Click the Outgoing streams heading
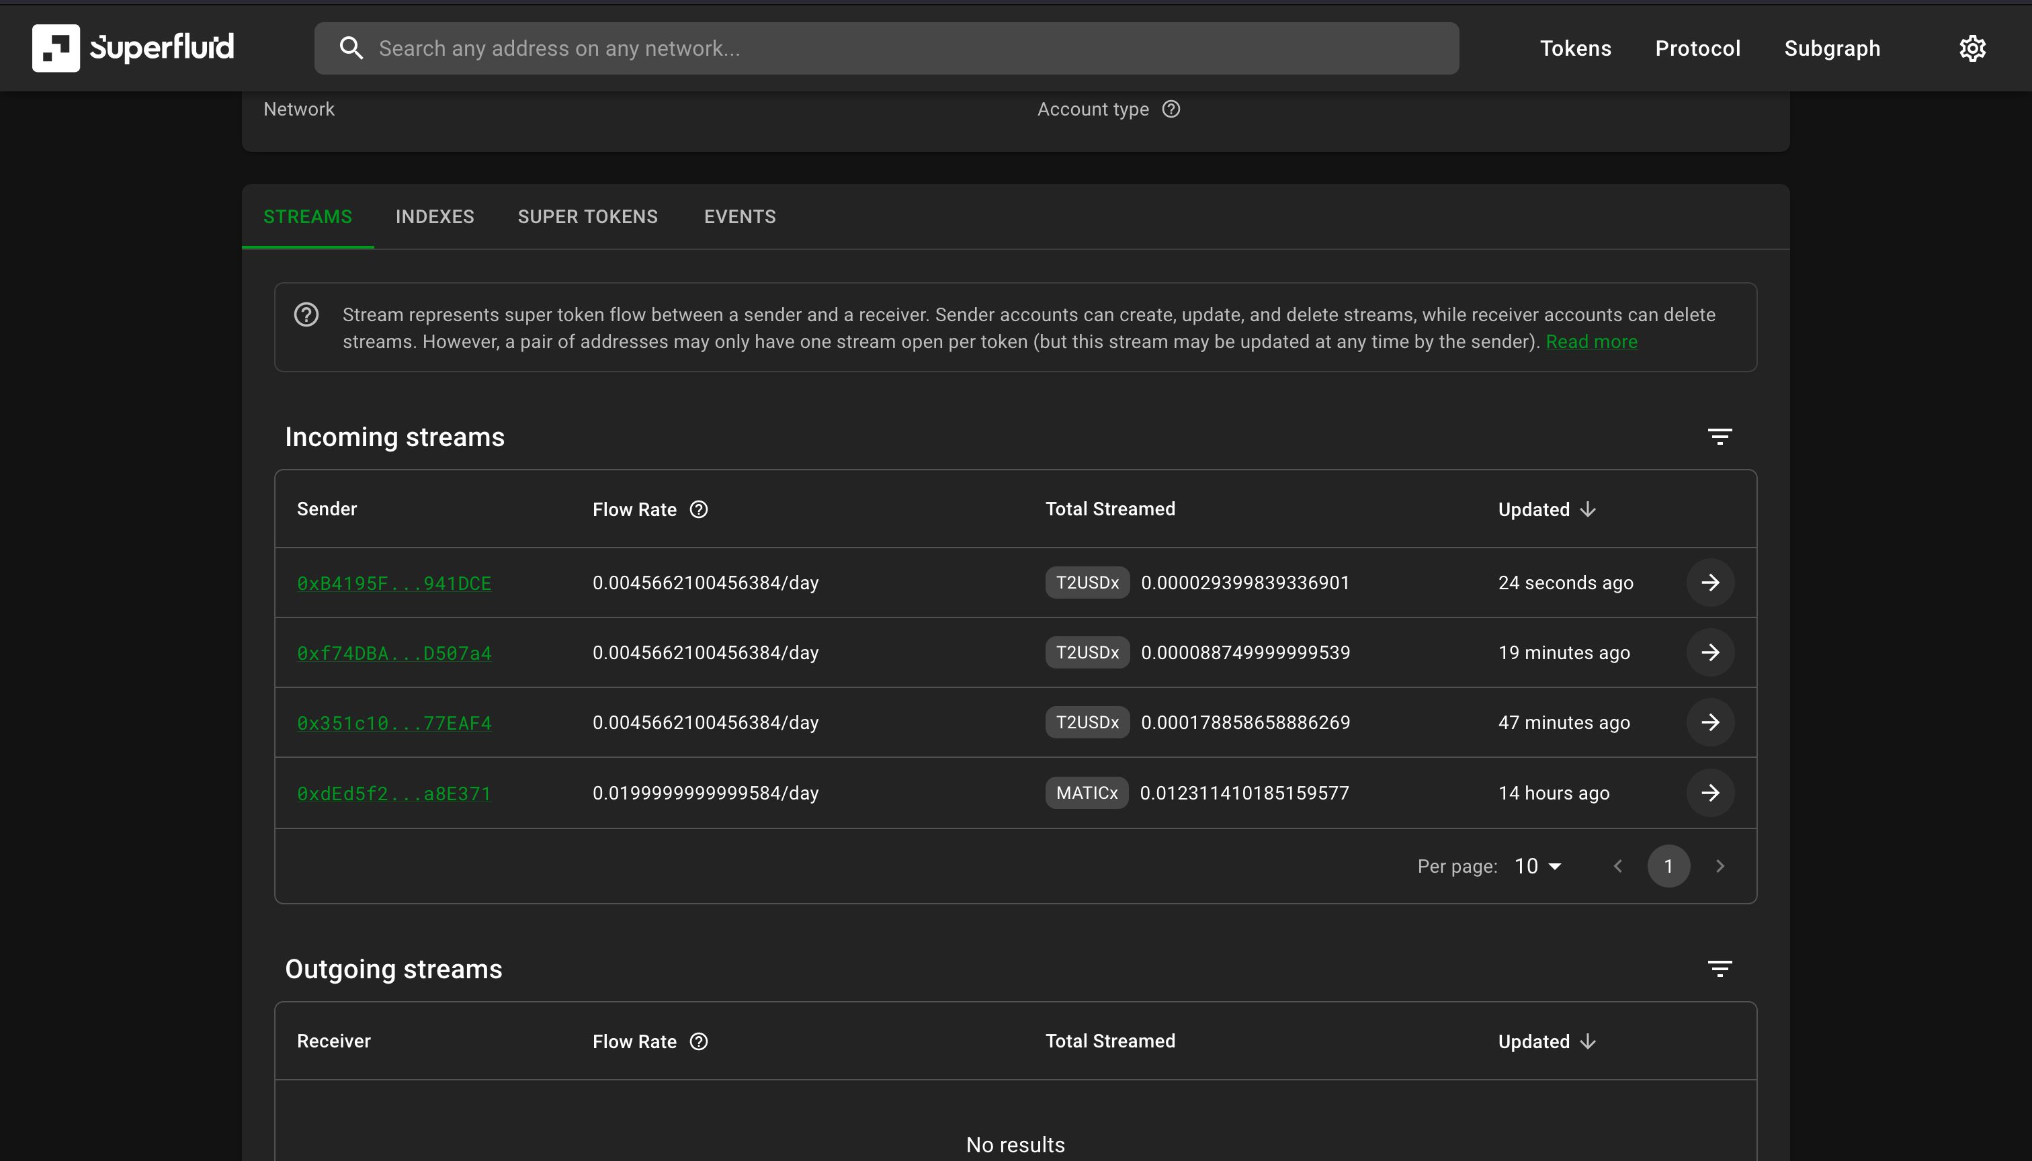The width and height of the screenshot is (2032, 1161). [x=393, y=969]
